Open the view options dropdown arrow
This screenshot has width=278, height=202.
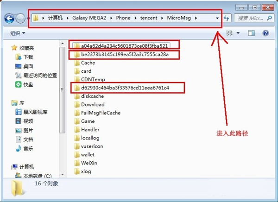tap(238, 33)
